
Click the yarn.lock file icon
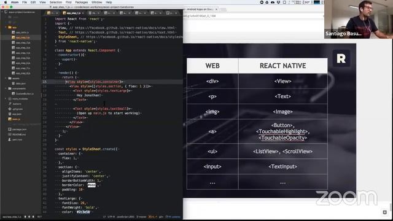[10, 139]
